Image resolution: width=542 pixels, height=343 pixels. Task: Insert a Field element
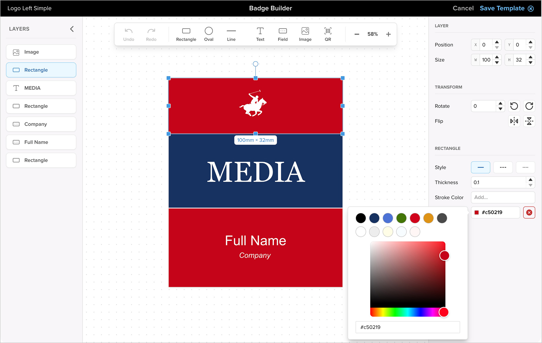(283, 34)
